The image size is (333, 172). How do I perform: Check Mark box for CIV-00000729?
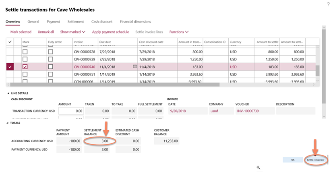pyautogui.click(x=25, y=59)
